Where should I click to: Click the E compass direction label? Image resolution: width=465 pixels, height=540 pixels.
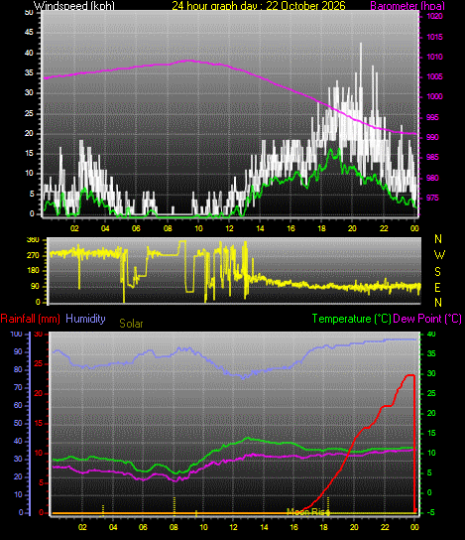[438, 287]
